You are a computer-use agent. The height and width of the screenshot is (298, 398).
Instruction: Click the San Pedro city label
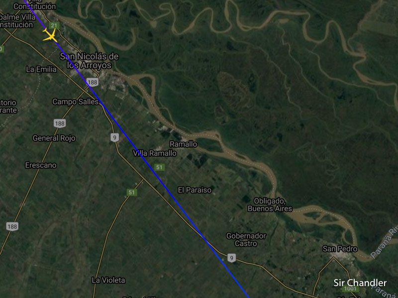click(340, 249)
